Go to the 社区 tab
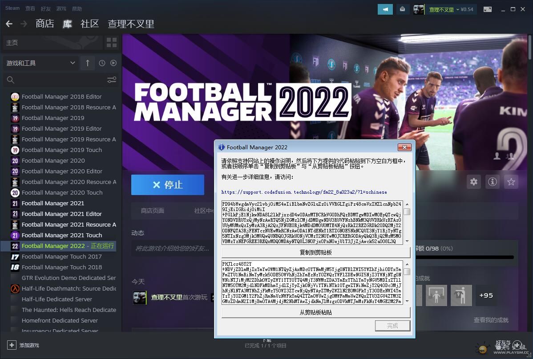The width and height of the screenshot is (533, 359). click(x=90, y=24)
